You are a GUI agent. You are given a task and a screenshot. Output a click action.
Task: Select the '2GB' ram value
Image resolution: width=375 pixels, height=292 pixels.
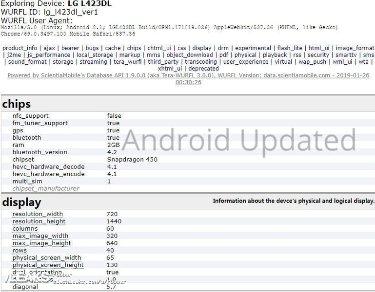[113, 145]
